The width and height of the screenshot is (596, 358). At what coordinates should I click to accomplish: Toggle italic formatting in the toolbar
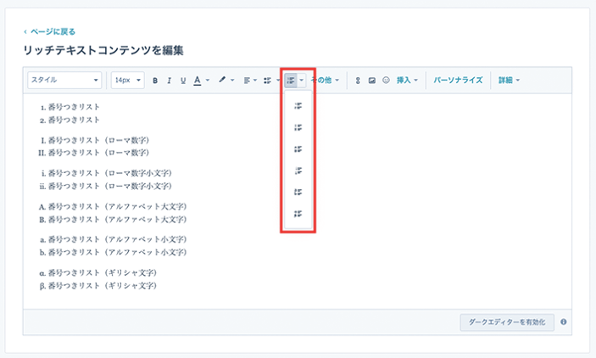click(x=170, y=81)
